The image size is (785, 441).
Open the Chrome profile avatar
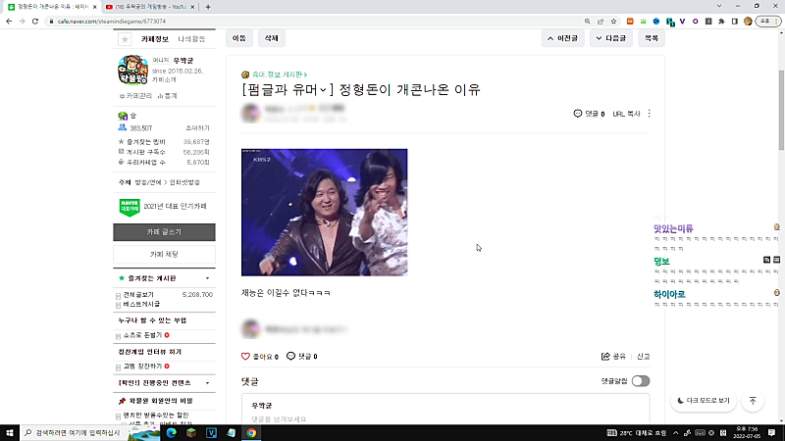click(x=748, y=22)
